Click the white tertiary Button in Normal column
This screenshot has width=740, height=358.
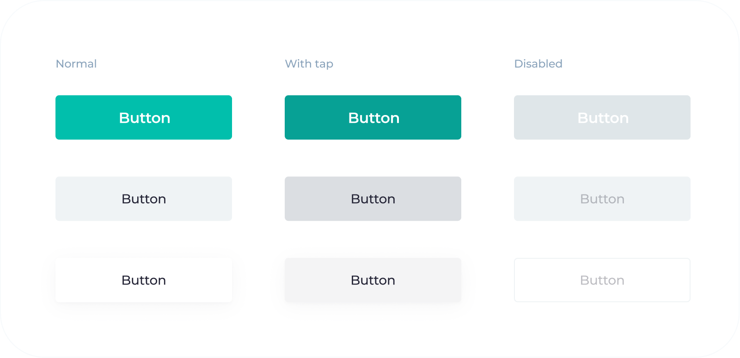click(143, 280)
